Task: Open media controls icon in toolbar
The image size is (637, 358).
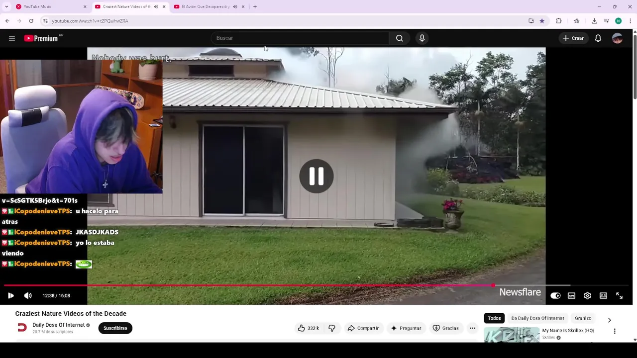Action: 606,21
